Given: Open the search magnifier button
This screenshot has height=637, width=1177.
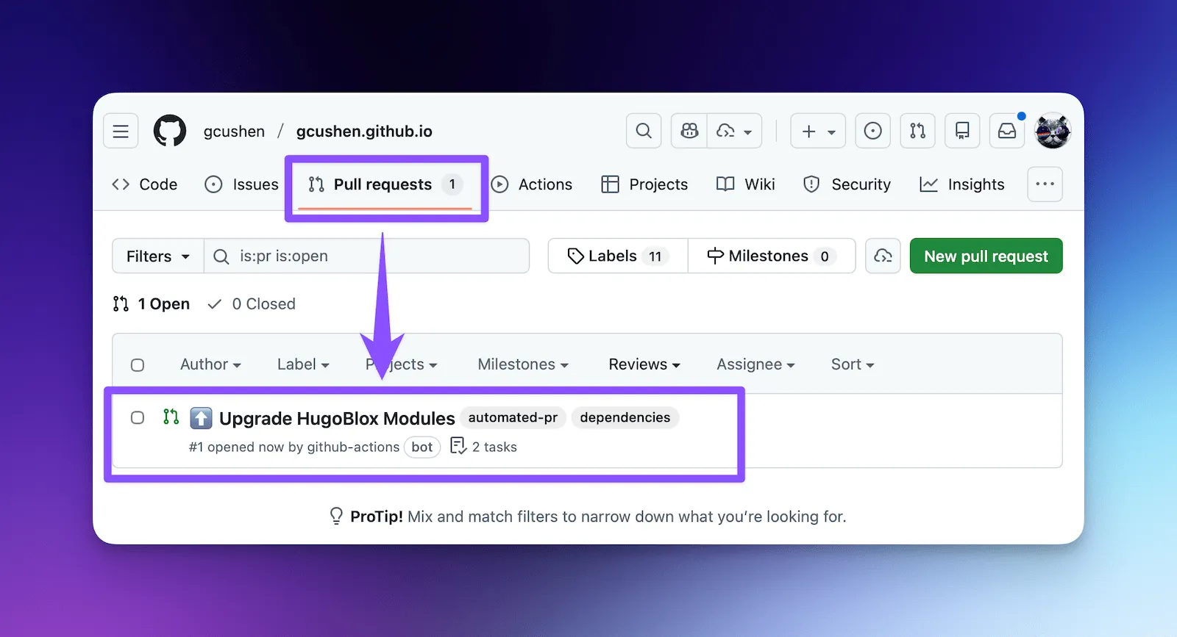Looking at the screenshot, I should [644, 131].
